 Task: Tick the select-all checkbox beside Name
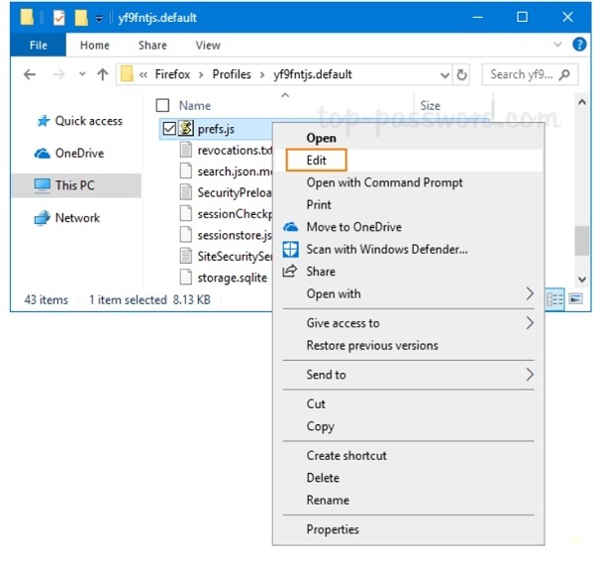[x=163, y=105]
